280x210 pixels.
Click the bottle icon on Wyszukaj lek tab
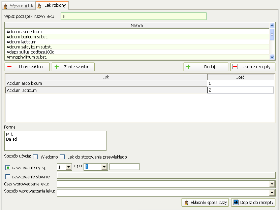point(5,6)
